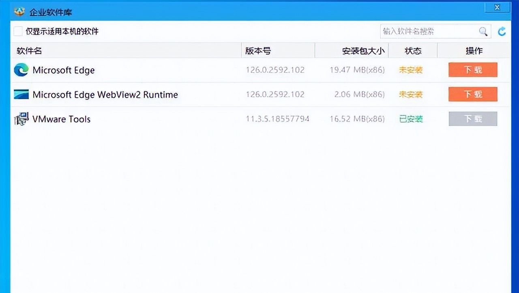This screenshot has height=293, width=519.
Task: Select Microsoft Edge WebView2 Runtime name text
Action: (105, 95)
